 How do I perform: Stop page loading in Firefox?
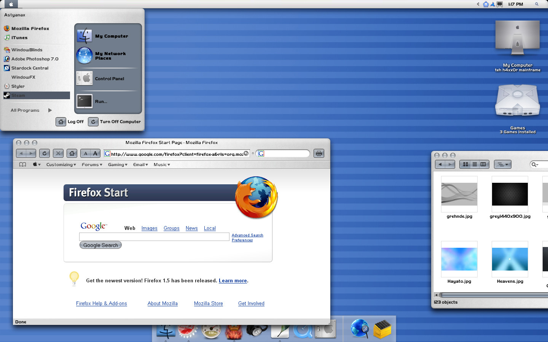point(58,154)
